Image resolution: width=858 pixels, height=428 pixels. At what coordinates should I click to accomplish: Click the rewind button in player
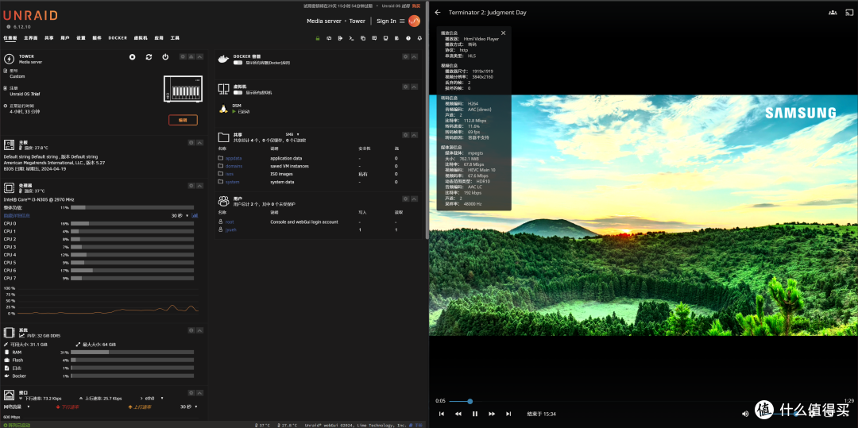458,414
